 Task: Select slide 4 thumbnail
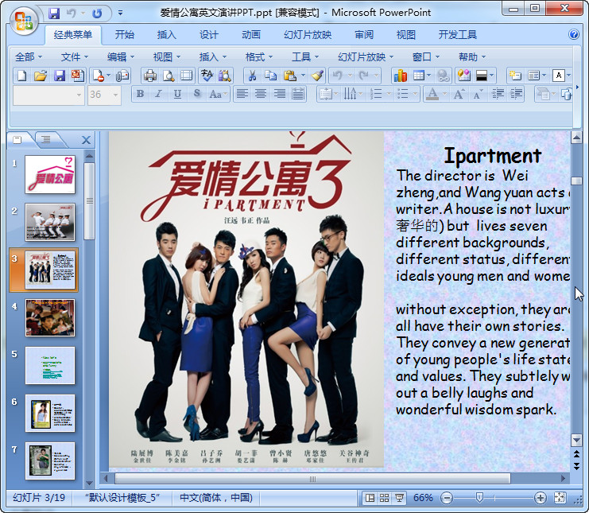(x=50, y=317)
